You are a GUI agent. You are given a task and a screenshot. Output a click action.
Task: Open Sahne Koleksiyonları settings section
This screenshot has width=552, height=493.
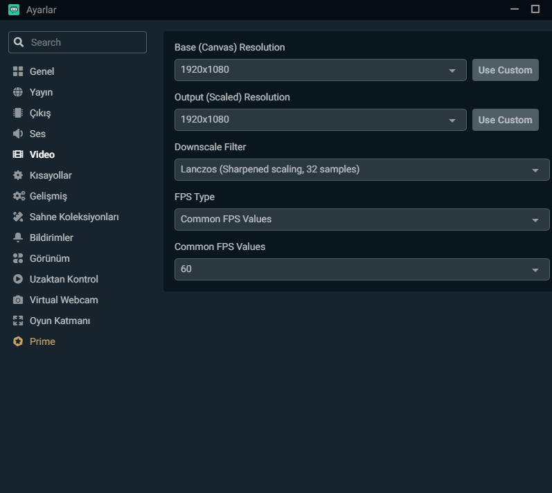click(74, 217)
